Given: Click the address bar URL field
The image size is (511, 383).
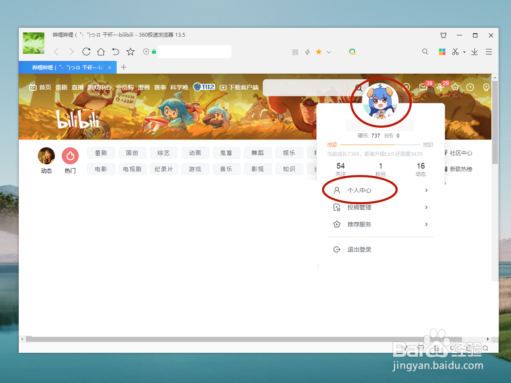Looking at the screenshot, I should pos(195,52).
